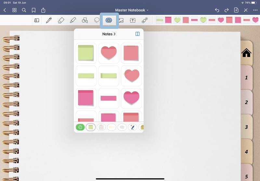The height and width of the screenshot is (181, 260).
Task: Insert the pink strip note in popup
Action: coord(109,98)
